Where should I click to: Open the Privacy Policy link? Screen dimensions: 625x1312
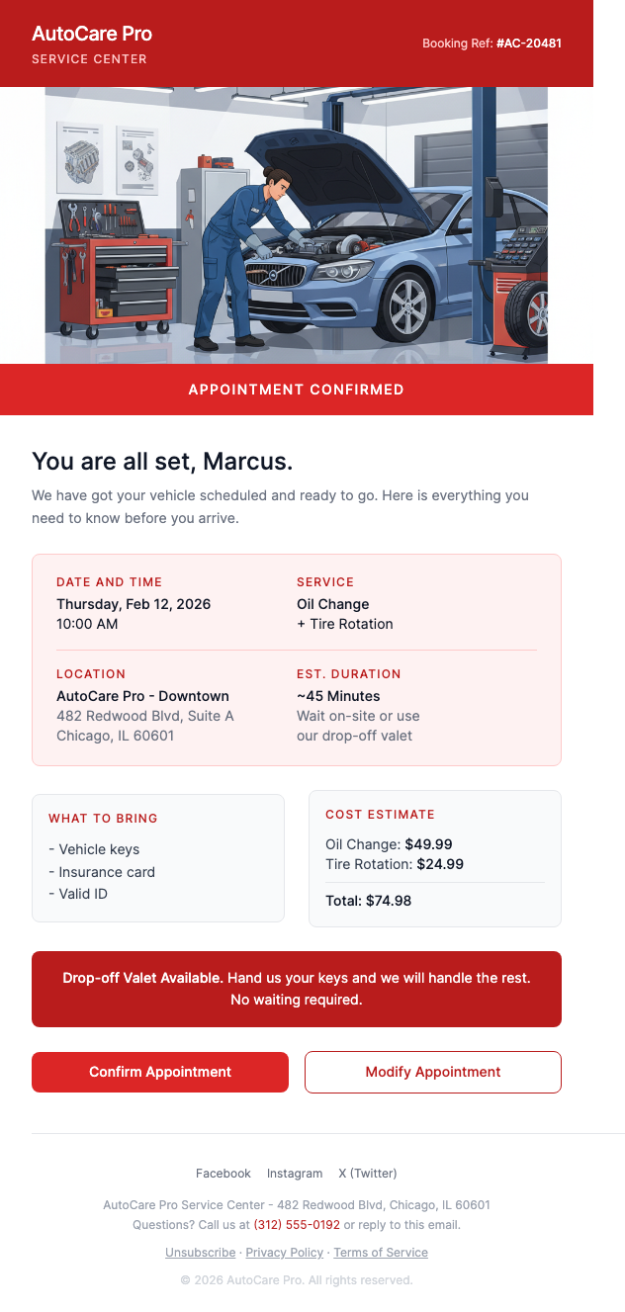(x=284, y=1252)
